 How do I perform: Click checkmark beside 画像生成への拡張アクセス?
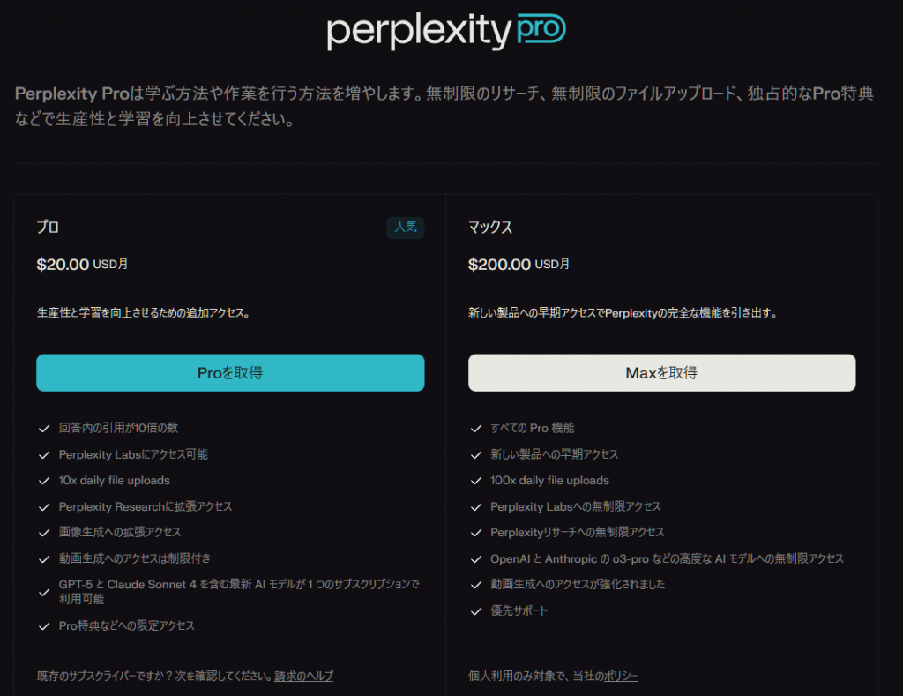coord(43,533)
